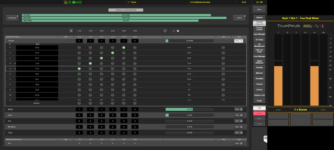
Task: Set channel 5 (7.1.2) to 7.1.4 format
Action: pos(90,69)
